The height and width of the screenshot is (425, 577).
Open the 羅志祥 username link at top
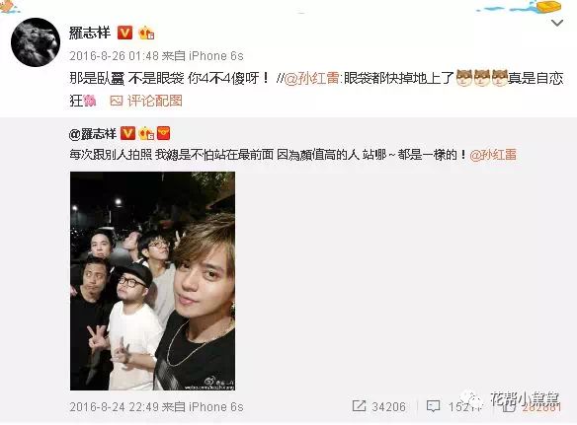[x=90, y=33]
